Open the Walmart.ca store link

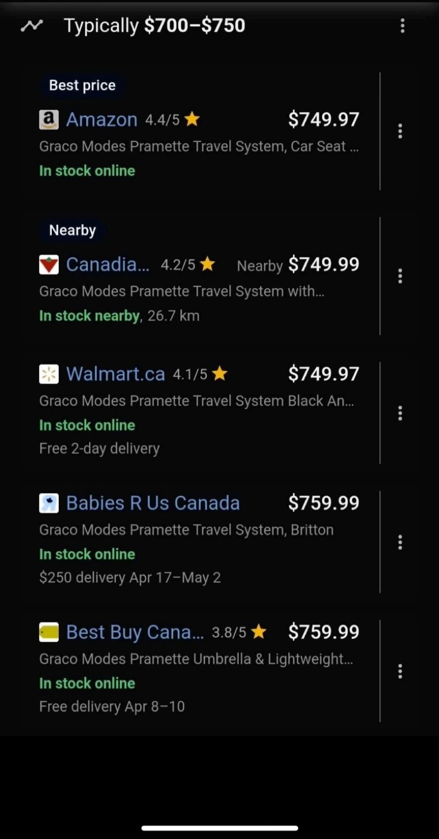pos(115,374)
